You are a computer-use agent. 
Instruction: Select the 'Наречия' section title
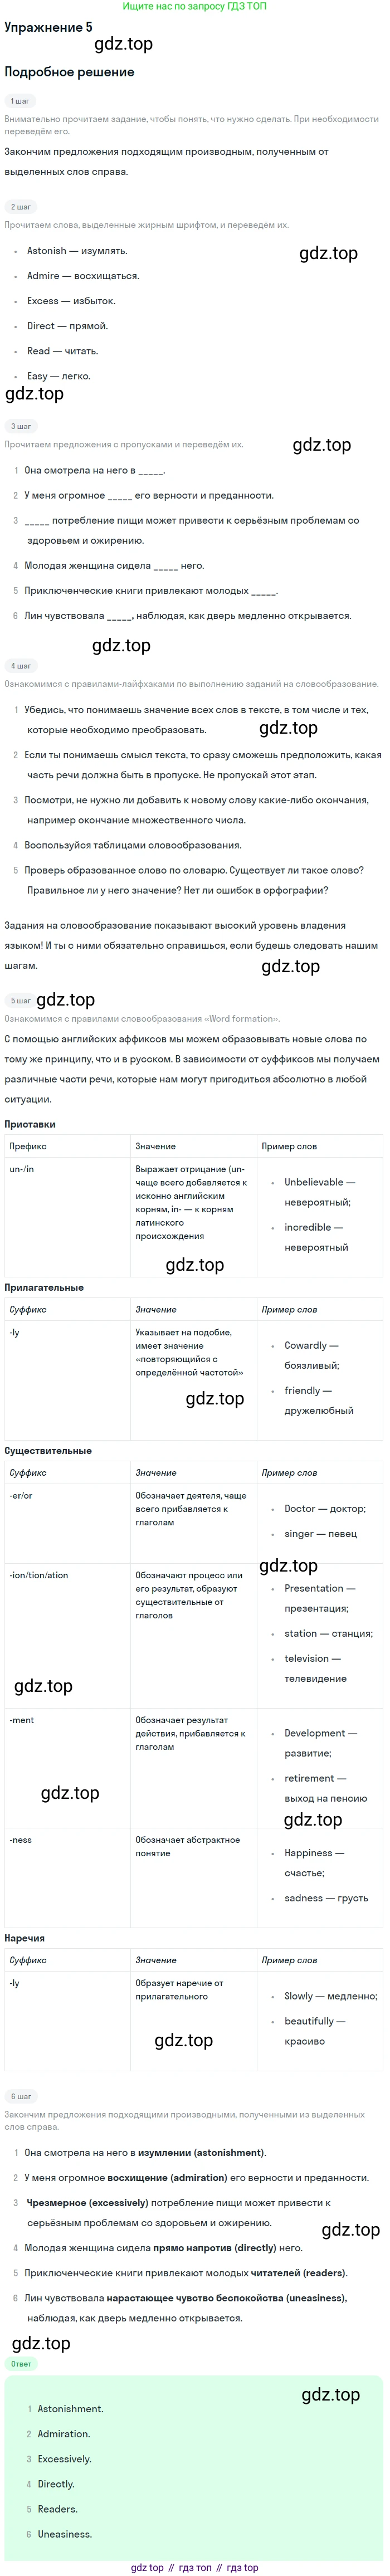pyautogui.click(x=24, y=1938)
